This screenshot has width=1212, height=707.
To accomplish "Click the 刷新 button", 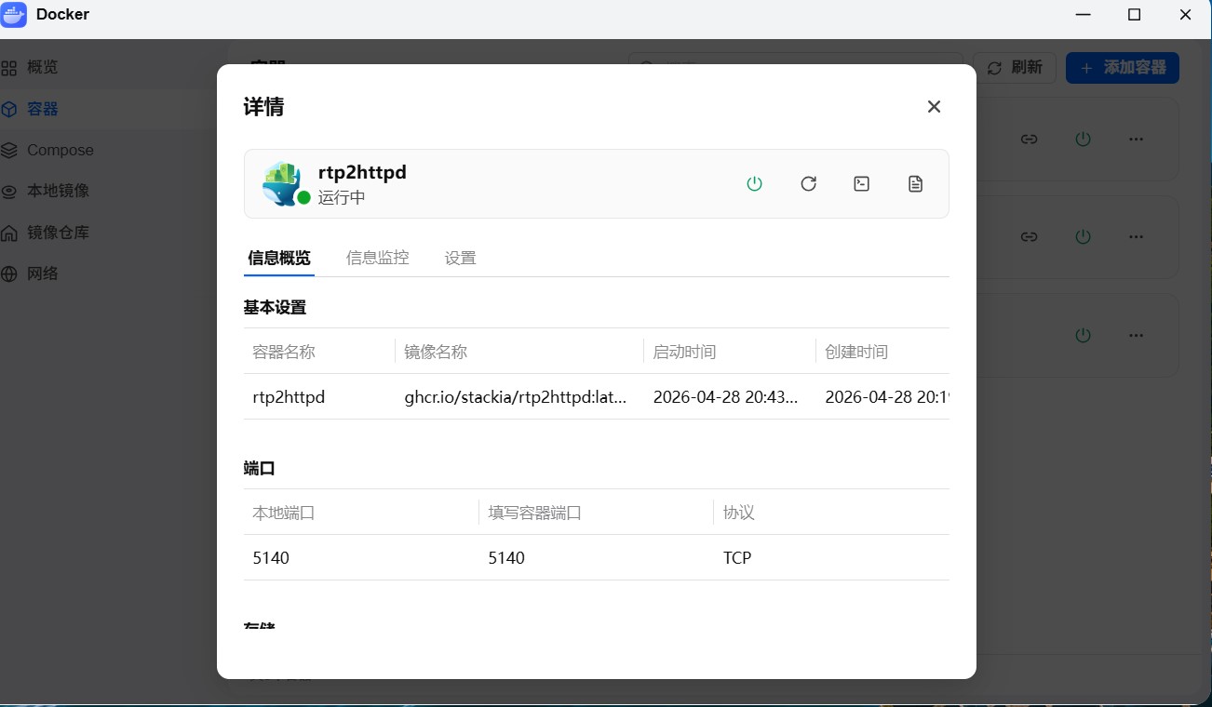I will 1015,68.
